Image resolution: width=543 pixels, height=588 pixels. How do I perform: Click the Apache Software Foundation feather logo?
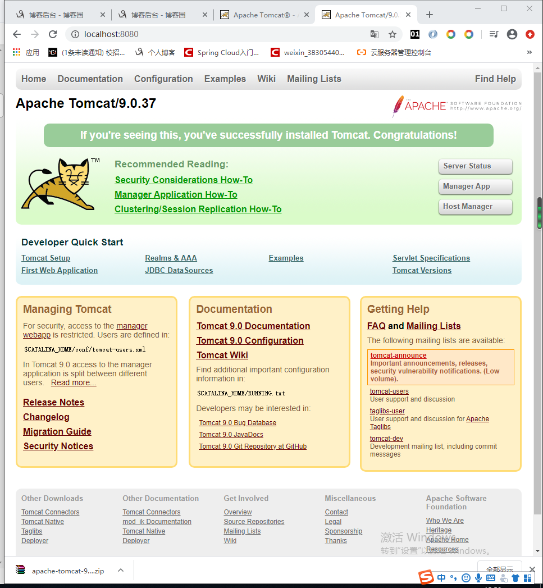pos(457,106)
